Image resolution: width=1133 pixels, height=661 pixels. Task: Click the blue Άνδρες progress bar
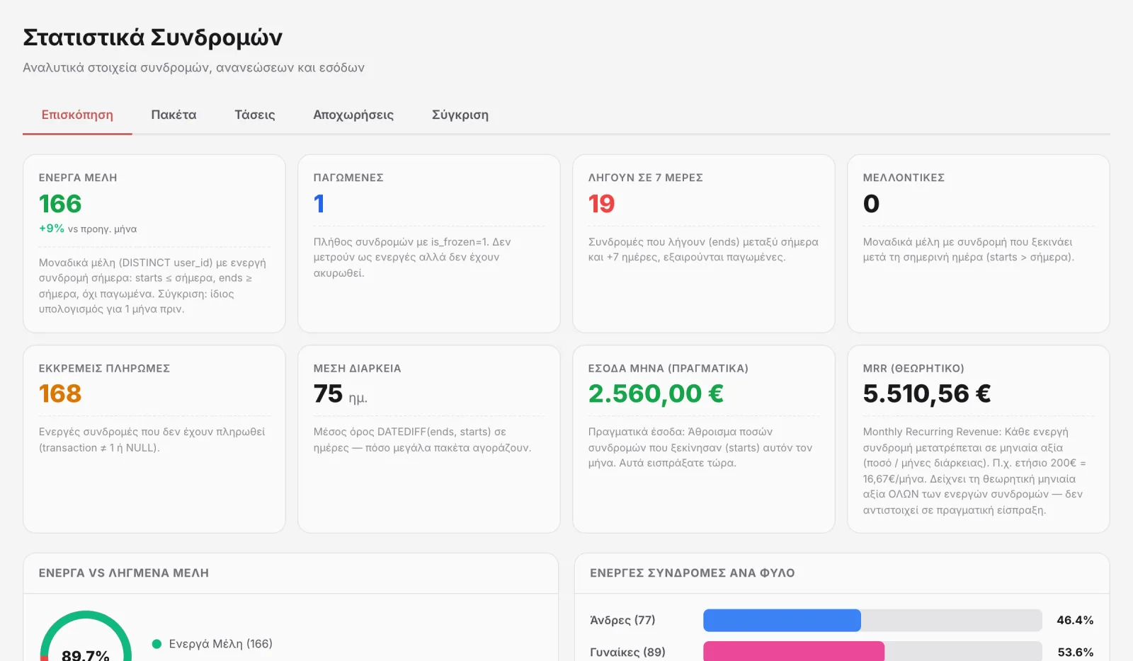(782, 620)
